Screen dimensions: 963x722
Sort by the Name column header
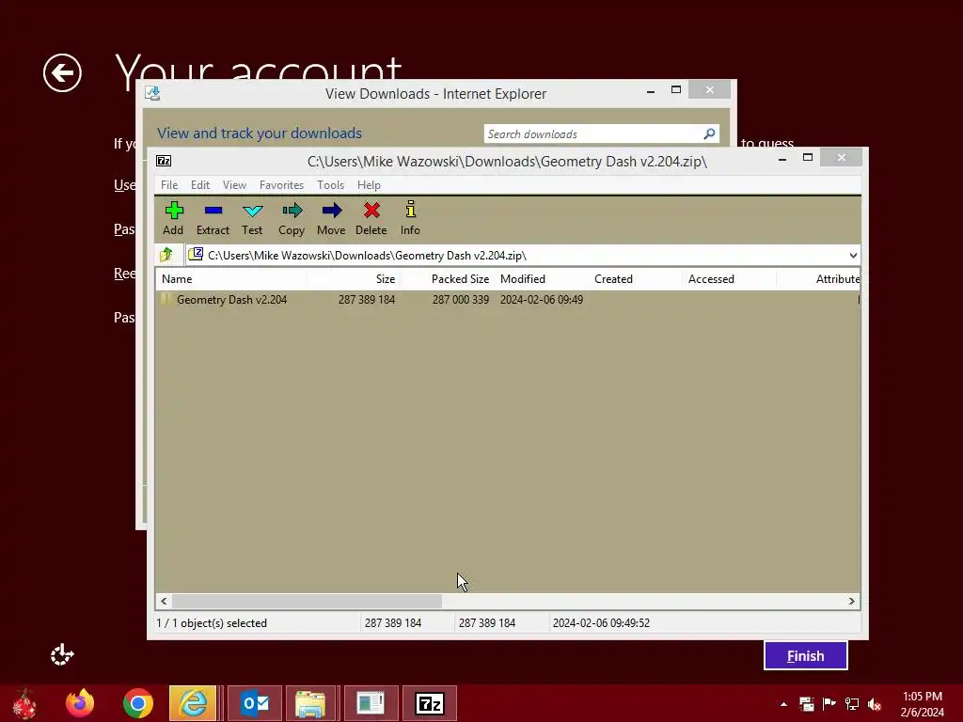(231, 278)
